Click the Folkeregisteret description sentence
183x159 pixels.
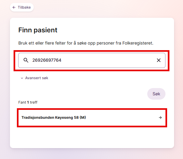pyautogui.click(x=86, y=43)
